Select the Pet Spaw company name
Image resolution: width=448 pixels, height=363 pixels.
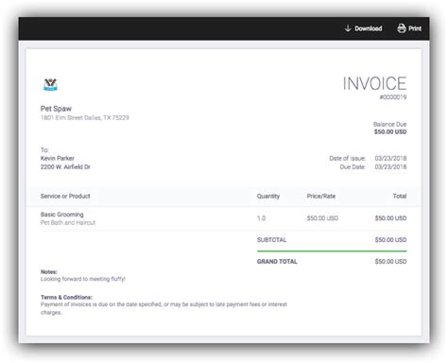coord(56,109)
